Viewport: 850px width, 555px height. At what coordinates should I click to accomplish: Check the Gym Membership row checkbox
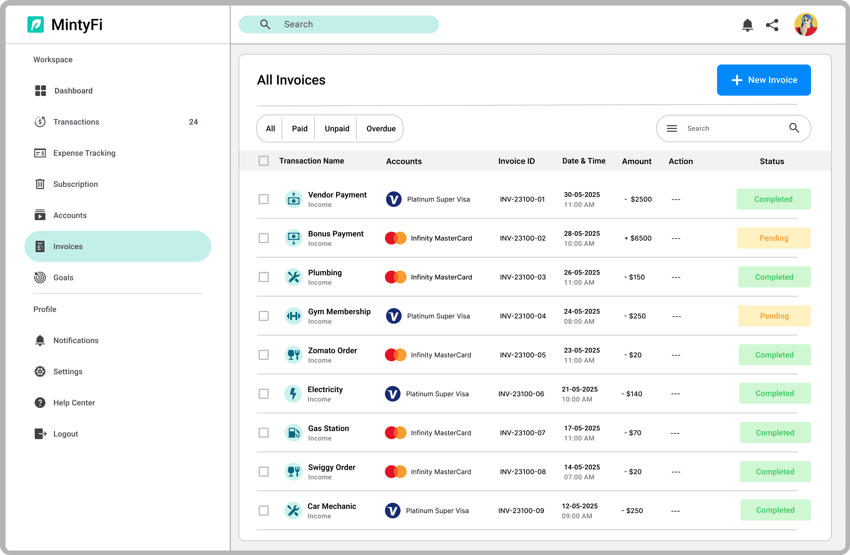click(x=264, y=316)
